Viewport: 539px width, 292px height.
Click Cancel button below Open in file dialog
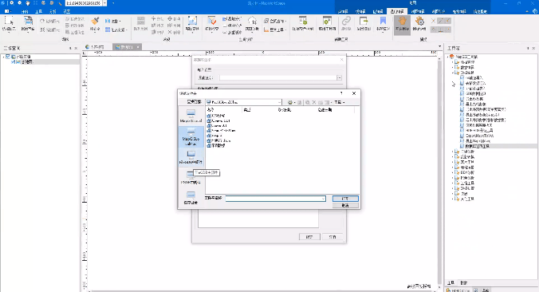point(345,205)
